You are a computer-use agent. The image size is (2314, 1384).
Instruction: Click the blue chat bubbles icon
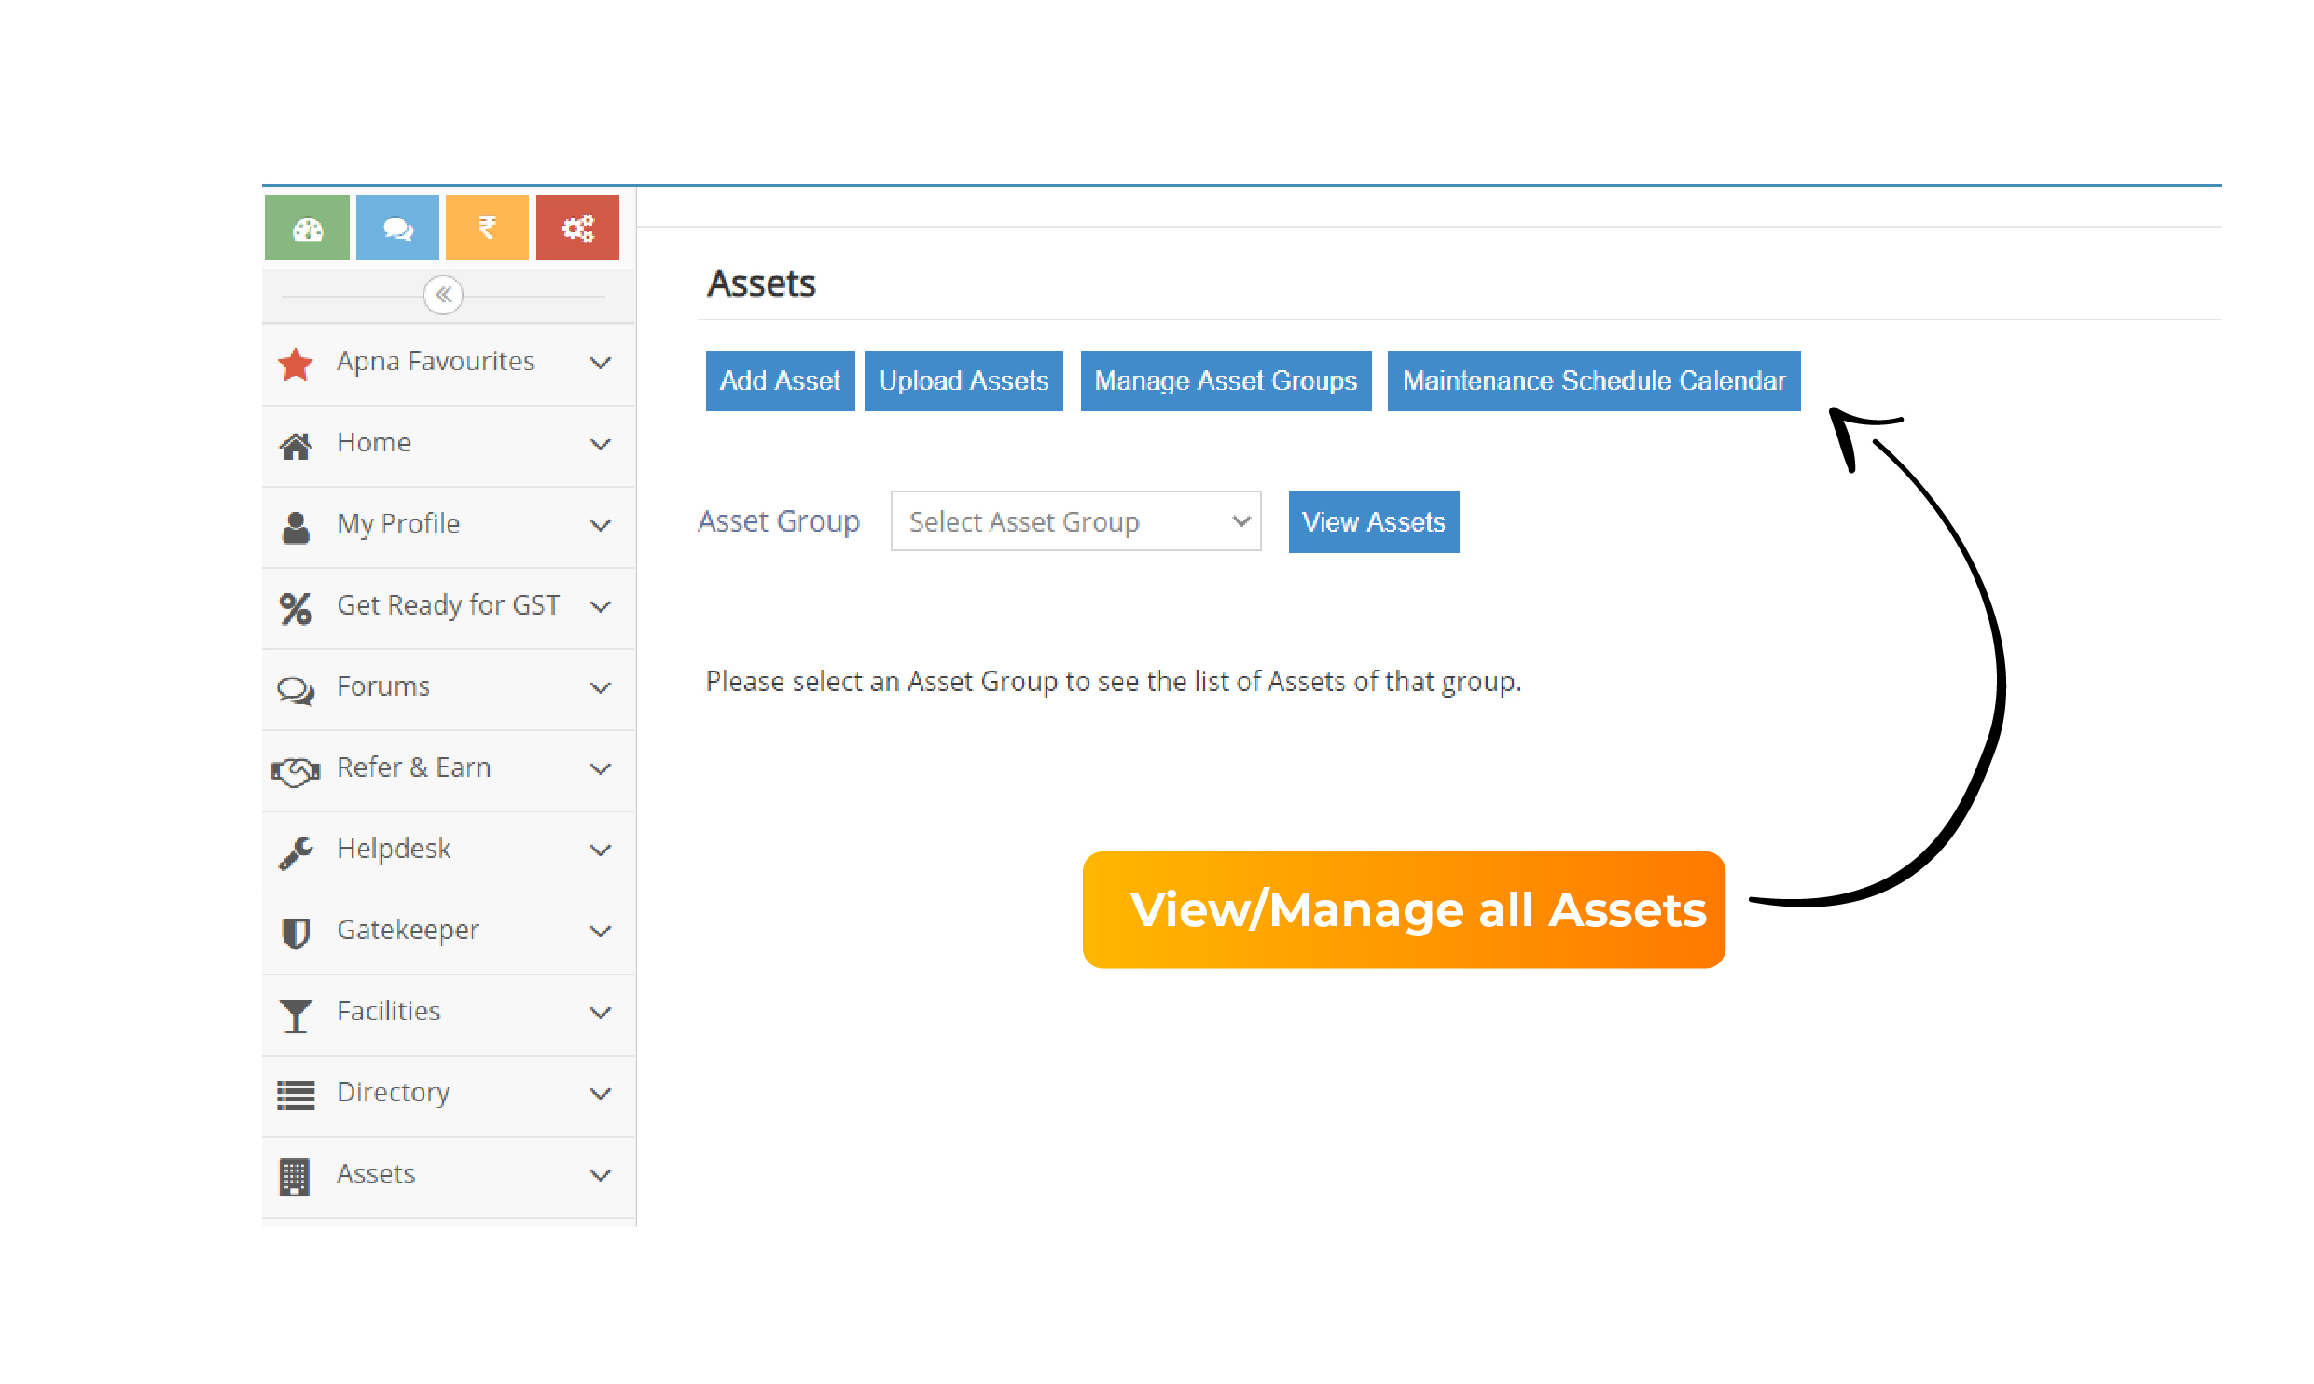(x=397, y=228)
